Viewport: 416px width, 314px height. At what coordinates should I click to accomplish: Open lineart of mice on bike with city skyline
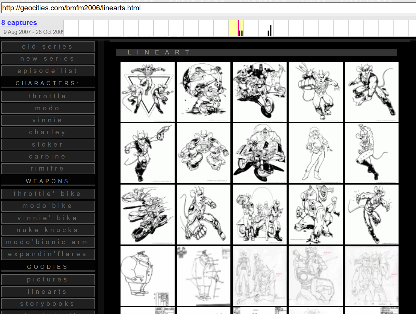point(260,92)
